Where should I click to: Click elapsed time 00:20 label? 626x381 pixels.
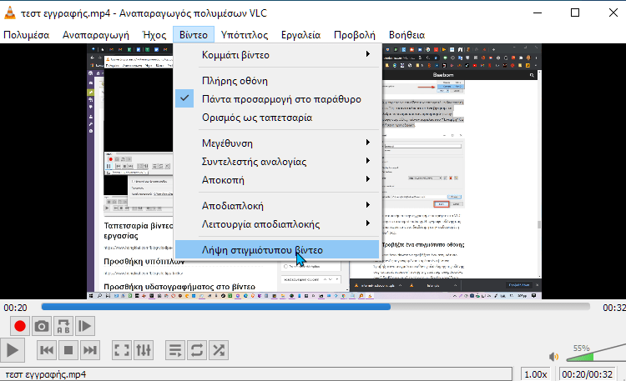[x=16, y=308]
